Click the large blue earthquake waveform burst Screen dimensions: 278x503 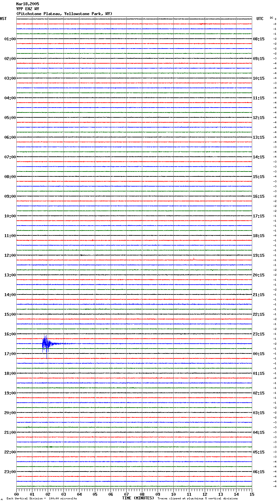tap(47, 344)
